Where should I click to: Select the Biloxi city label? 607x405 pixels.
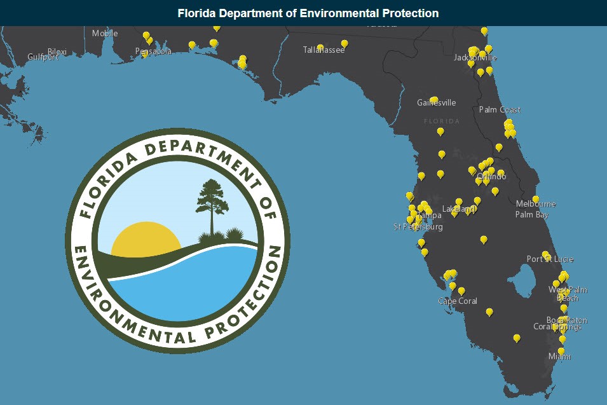pyautogui.click(x=57, y=51)
